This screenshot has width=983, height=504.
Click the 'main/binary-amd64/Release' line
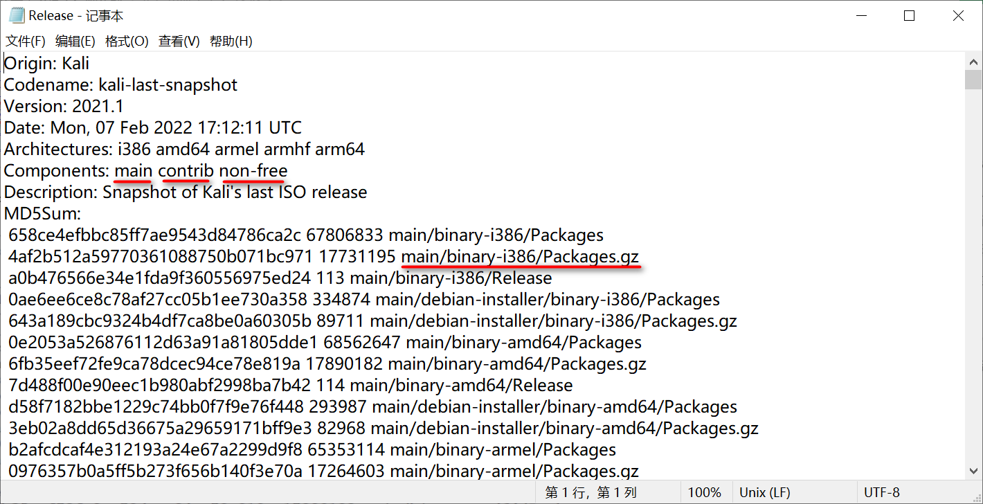pyautogui.click(x=291, y=385)
